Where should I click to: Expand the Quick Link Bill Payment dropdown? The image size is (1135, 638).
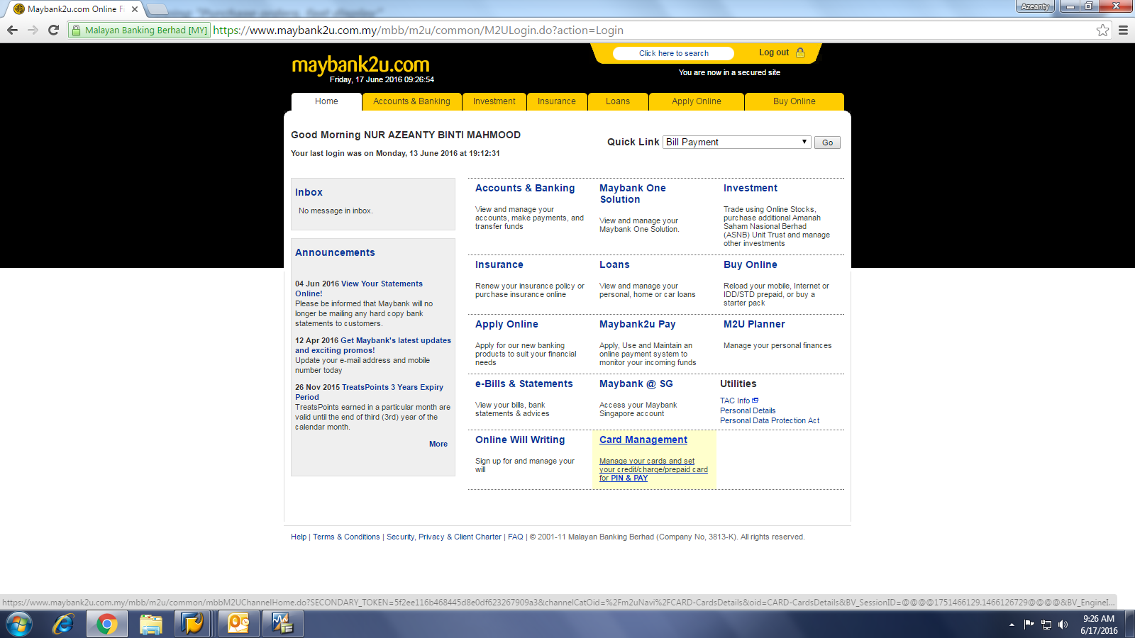click(737, 142)
